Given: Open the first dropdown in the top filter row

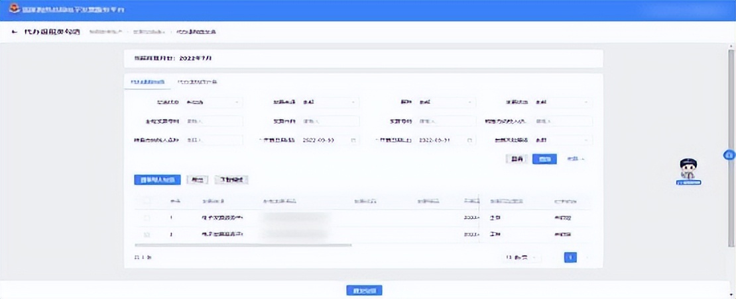Looking at the screenshot, I should point(213,103).
